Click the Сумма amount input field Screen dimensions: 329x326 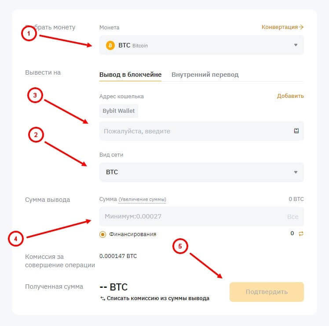tap(189, 217)
